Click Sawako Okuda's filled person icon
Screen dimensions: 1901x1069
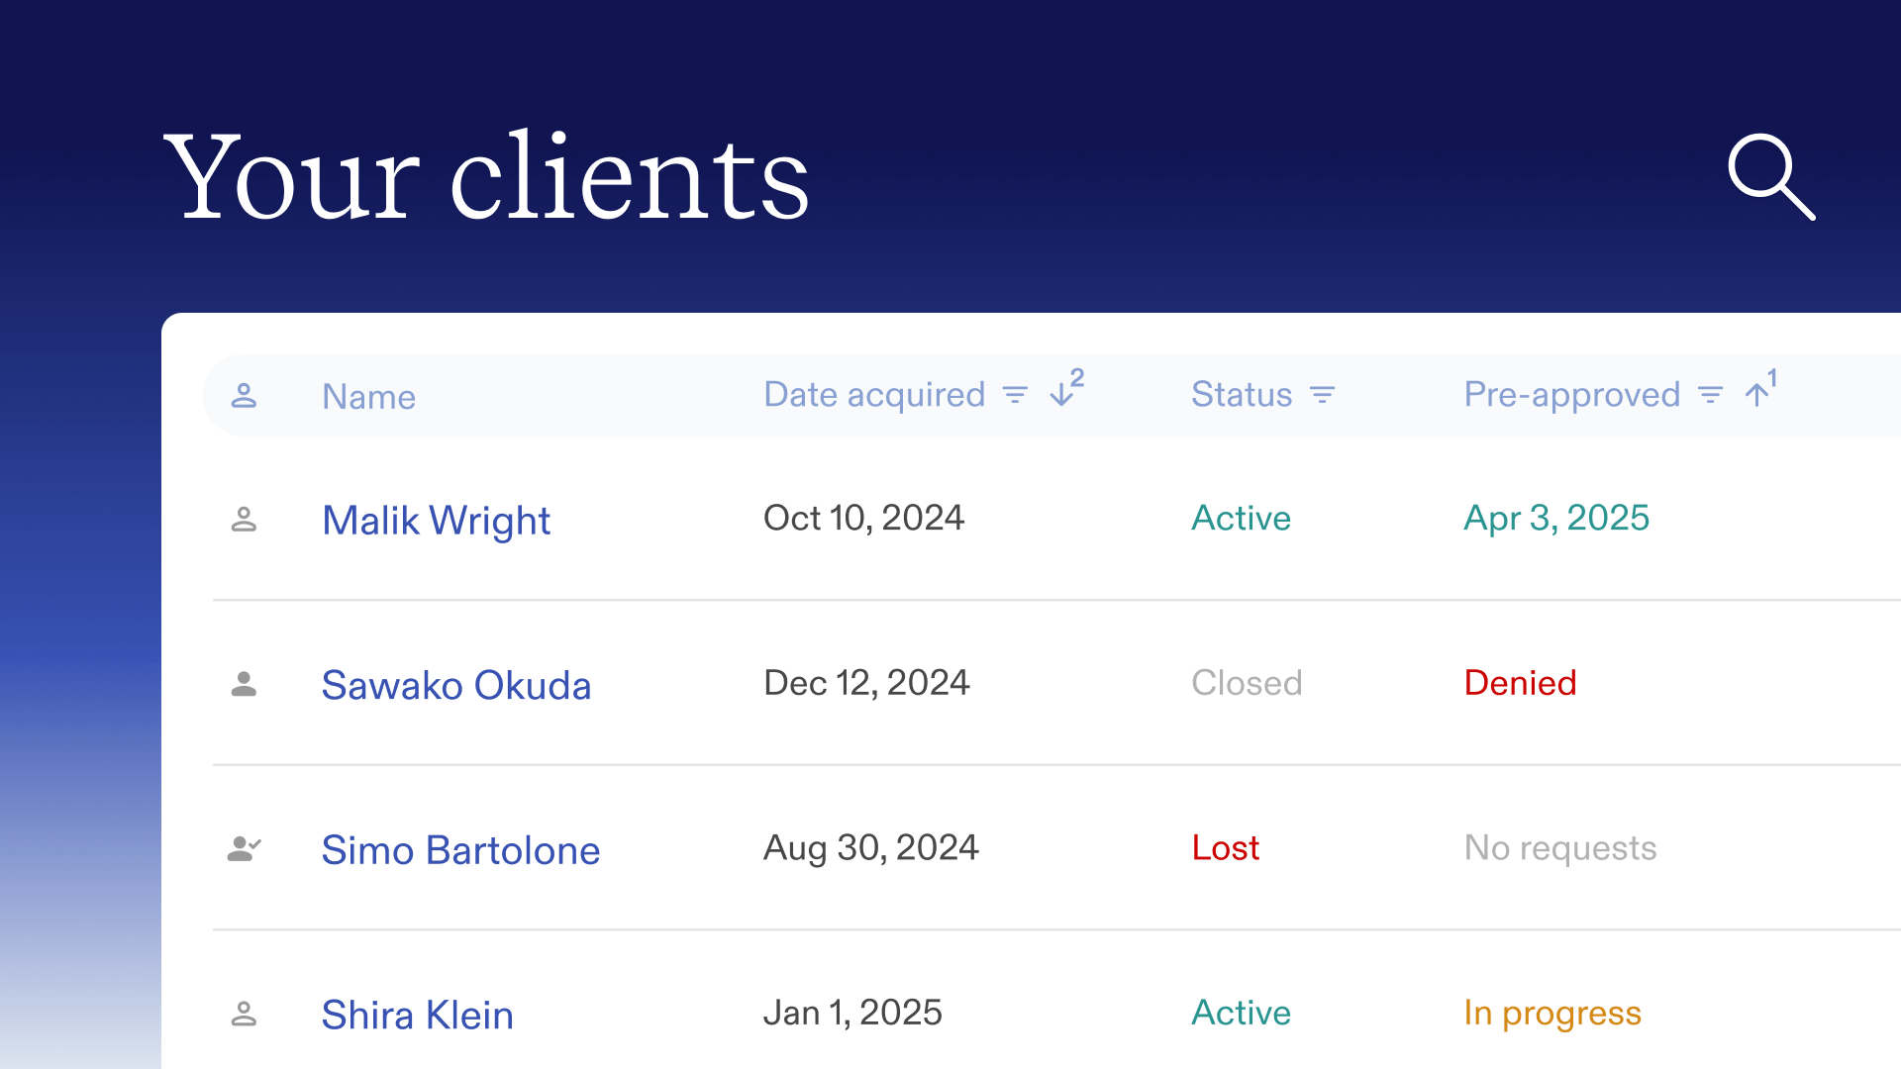coord(244,684)
